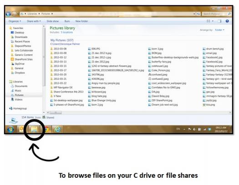Click the Search Pictures field
The height and width of the screenshot is (185, 239).
[214, 14]
